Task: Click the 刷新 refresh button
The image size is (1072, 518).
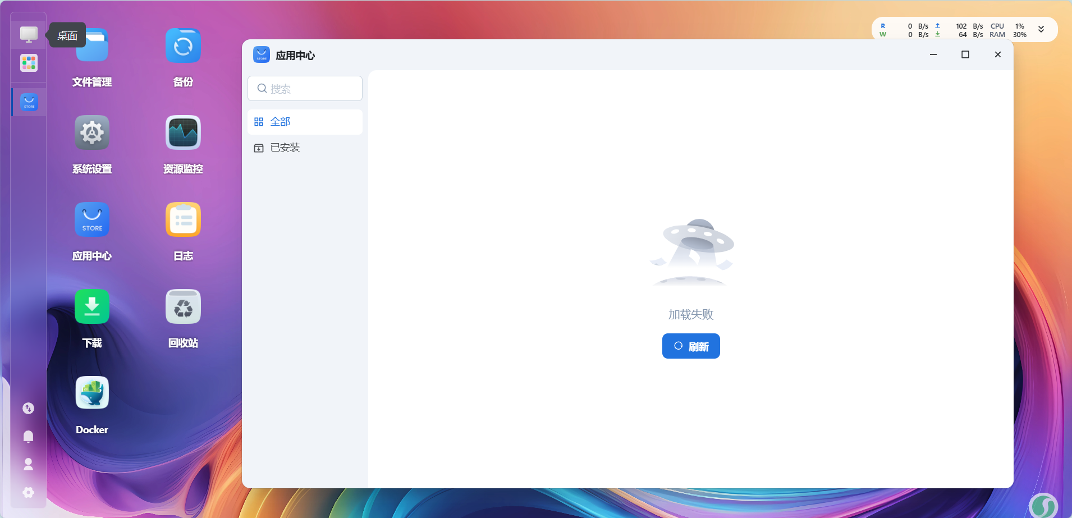Action: [691, 346]
